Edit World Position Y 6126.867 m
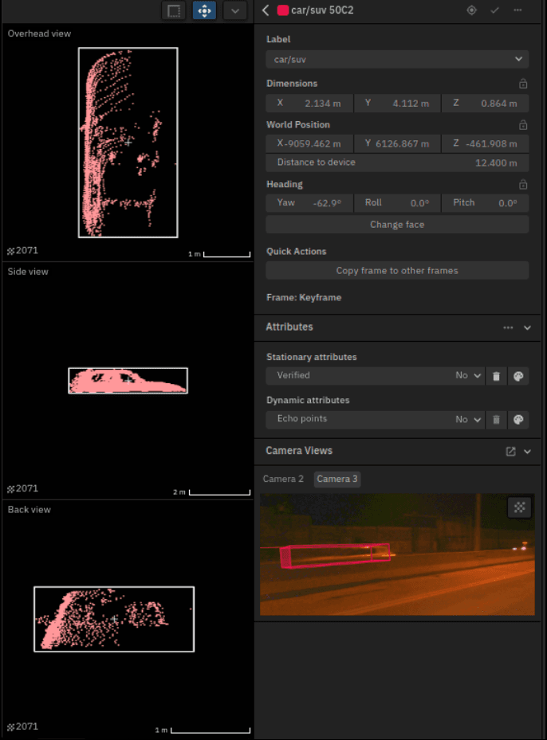 click(397, 143)
